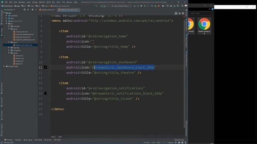Switch to the activity_main.xml editor tab
257x144 pixels.
[x=47, y=10]
